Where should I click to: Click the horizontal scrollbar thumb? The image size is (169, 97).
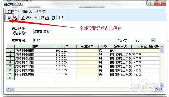tap(13, 89)
